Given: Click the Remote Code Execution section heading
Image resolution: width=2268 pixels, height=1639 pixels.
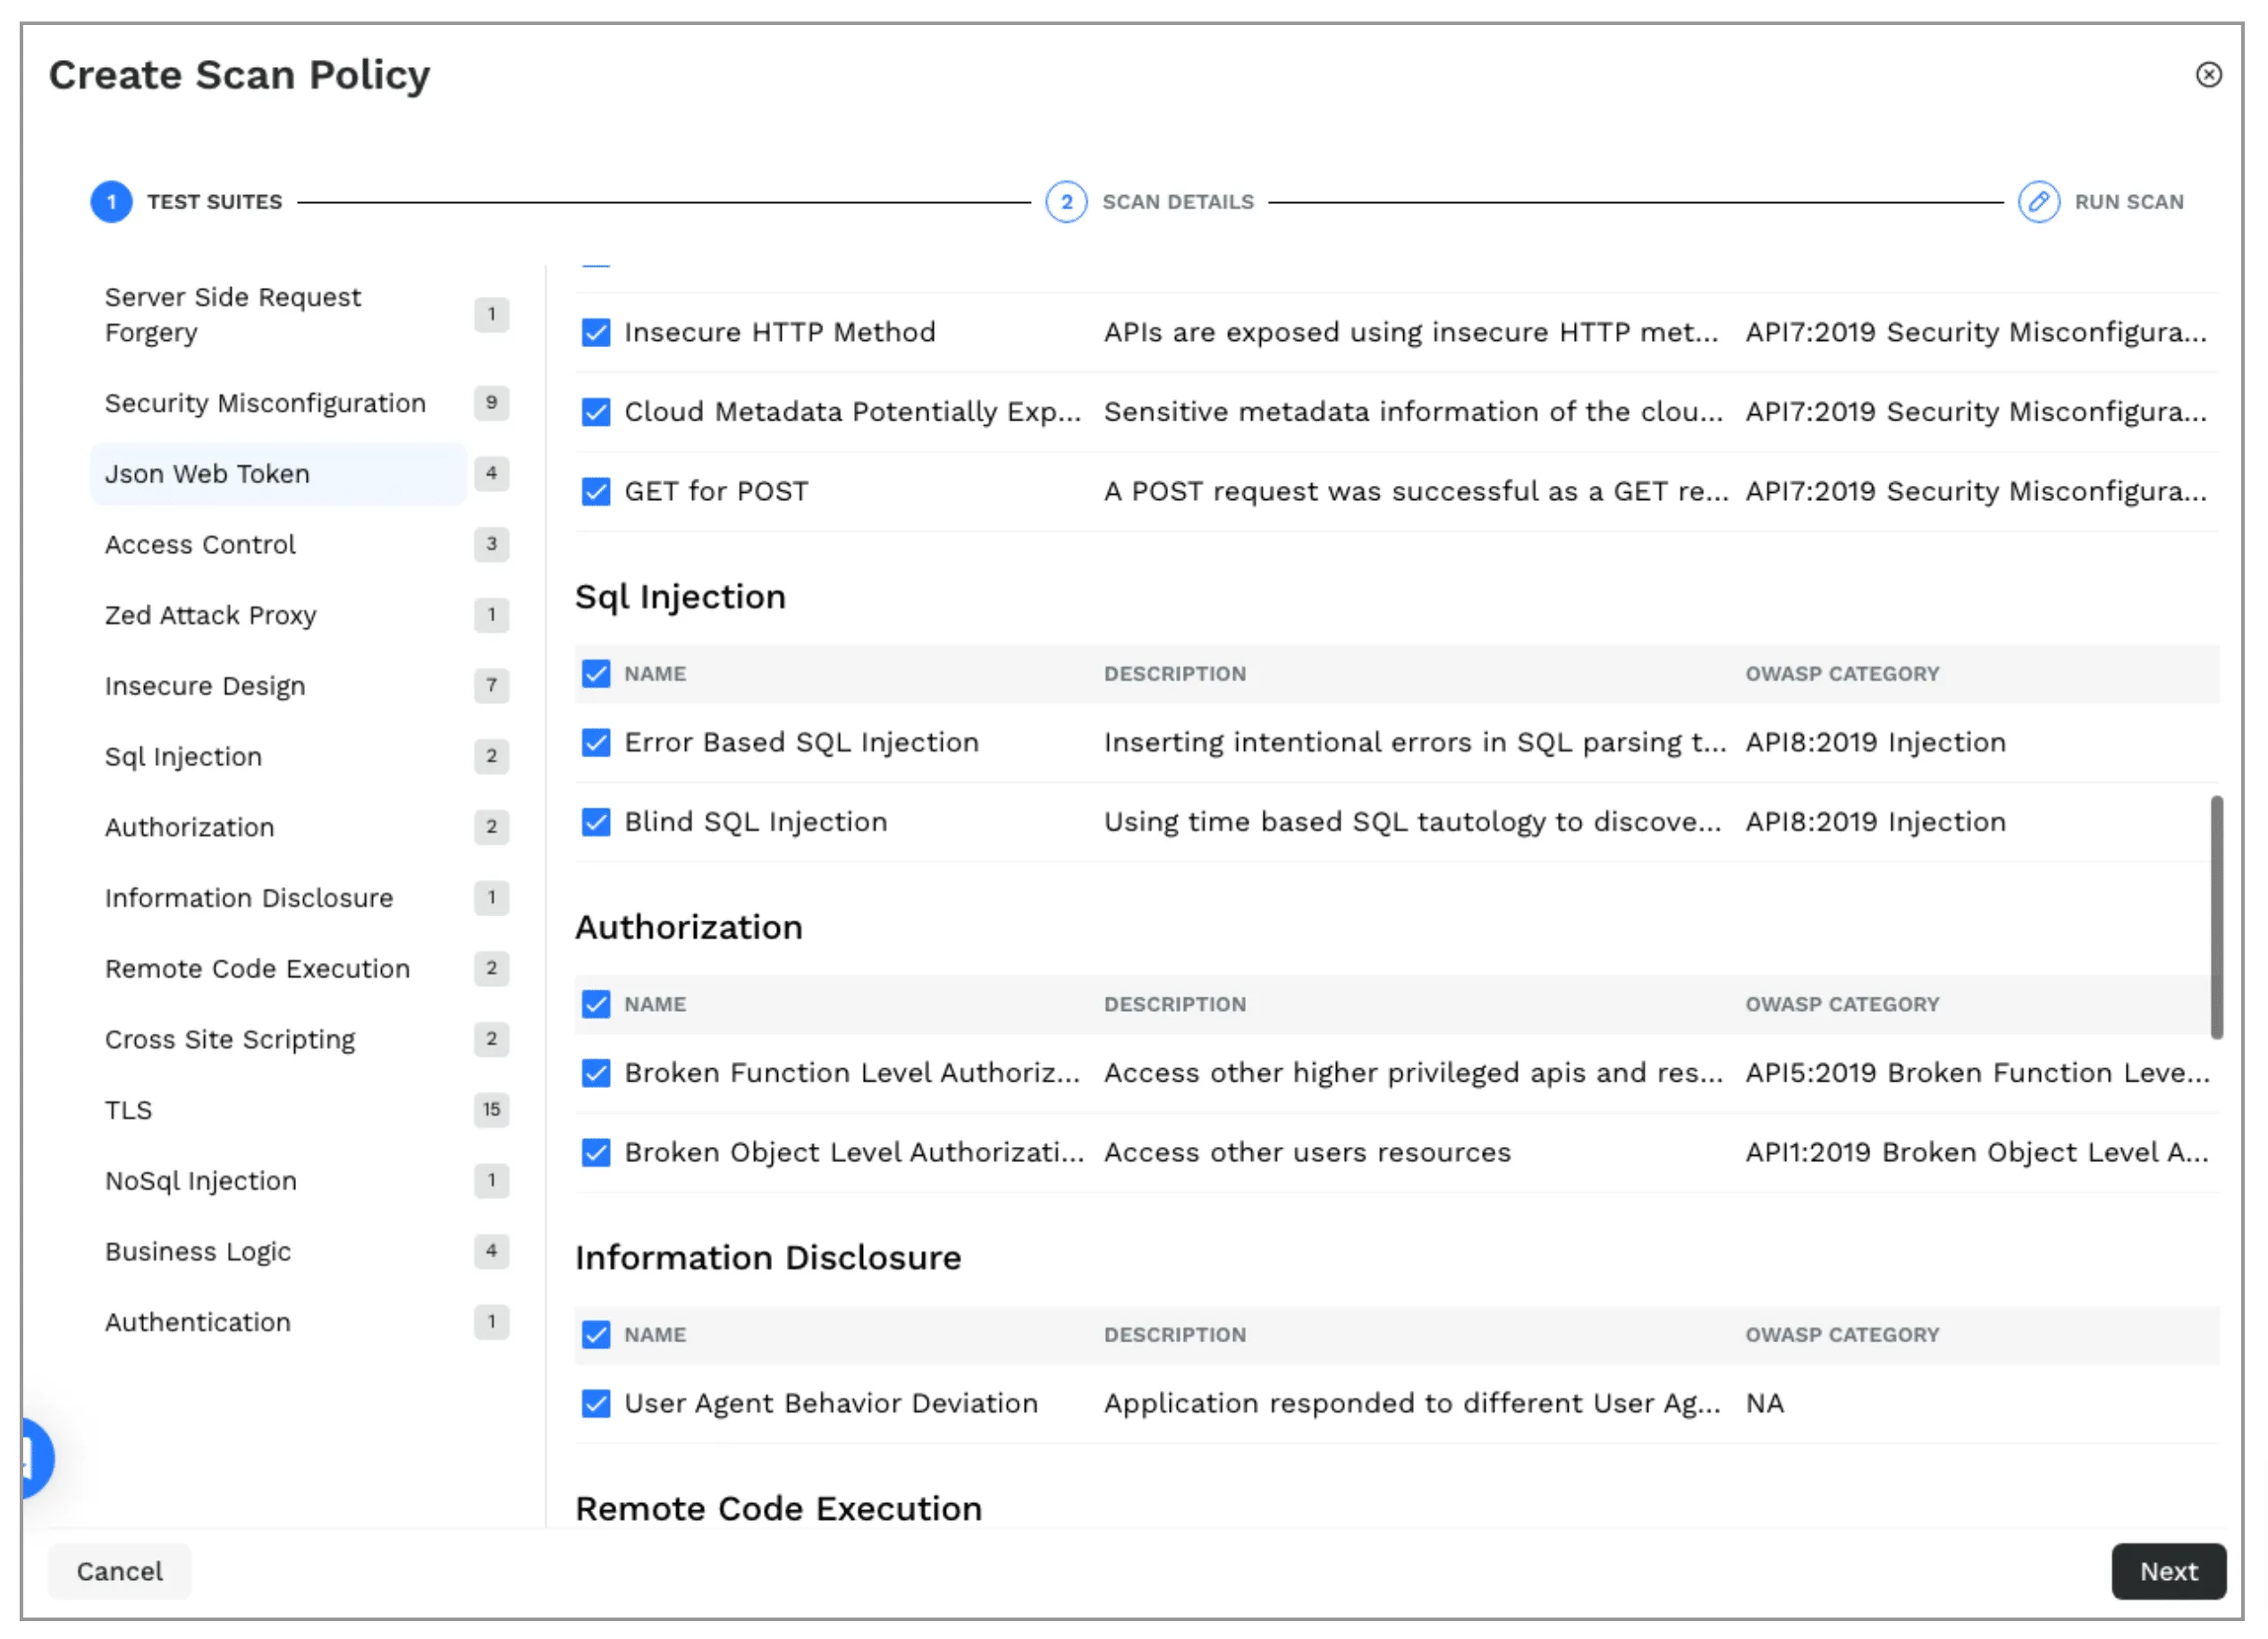Looking at the screenshot, I should (x=778, y=1509).
